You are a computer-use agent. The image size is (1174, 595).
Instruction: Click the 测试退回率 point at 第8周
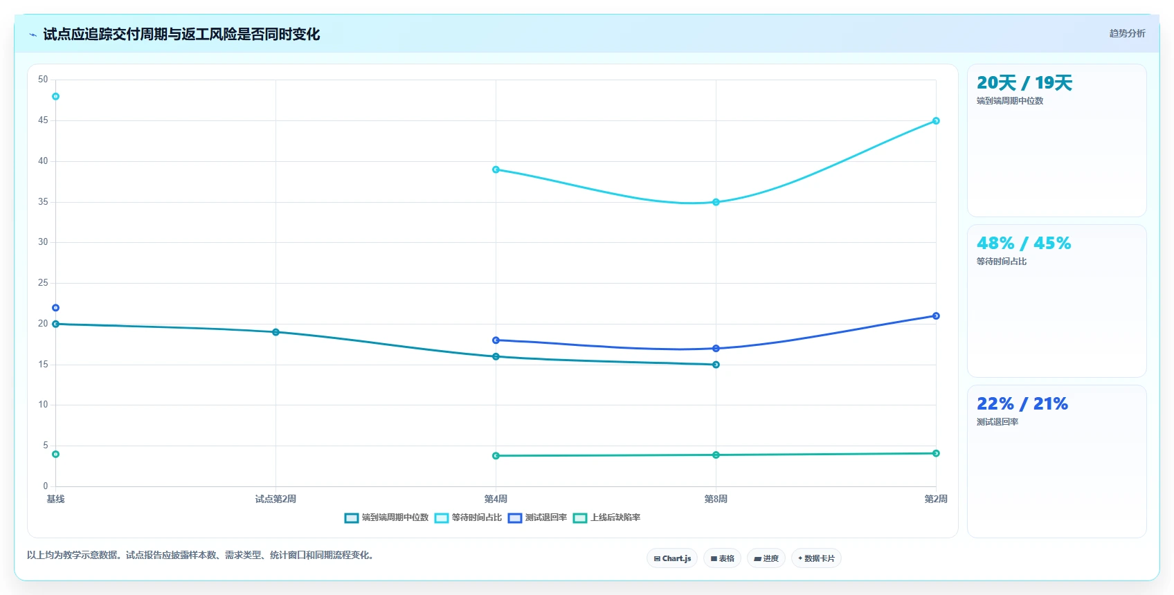[x=716, y=349]
